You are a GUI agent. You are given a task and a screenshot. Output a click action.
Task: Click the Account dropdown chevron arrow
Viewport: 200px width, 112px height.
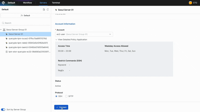110,34
